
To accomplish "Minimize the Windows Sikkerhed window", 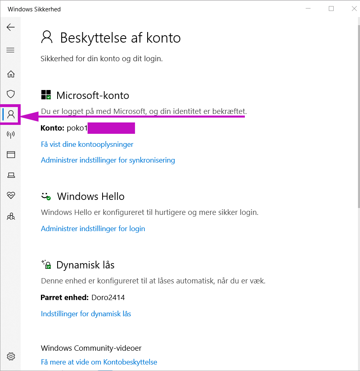I will coord(308,9).
